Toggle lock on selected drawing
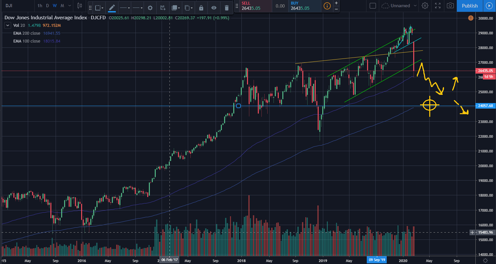496x264 pixels. pos(201,8)
